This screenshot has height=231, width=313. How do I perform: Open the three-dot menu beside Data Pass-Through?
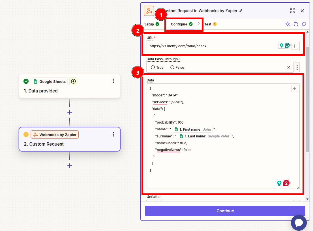tap(297, 67)
